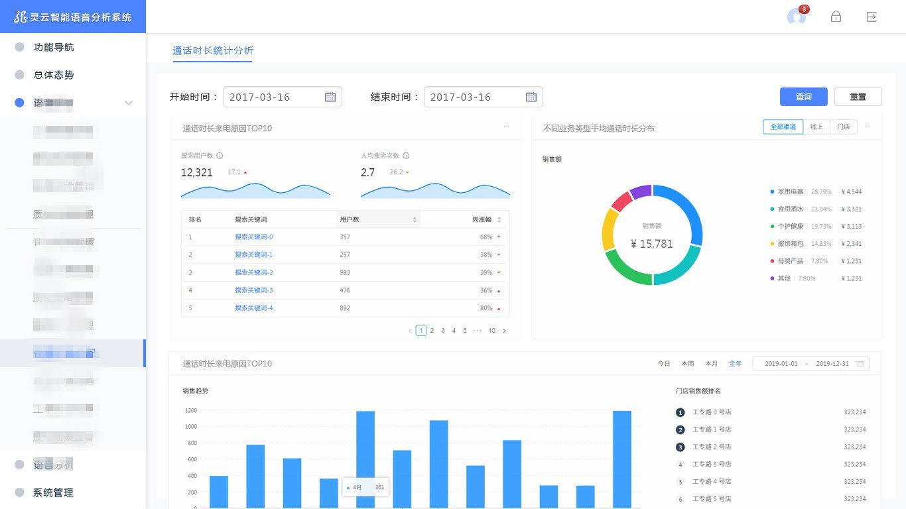Image resolution: width=906 pixels, height=509 pixels.
Task: Open the more options ellipsis on donut chart card
Action: coord(868,127)
